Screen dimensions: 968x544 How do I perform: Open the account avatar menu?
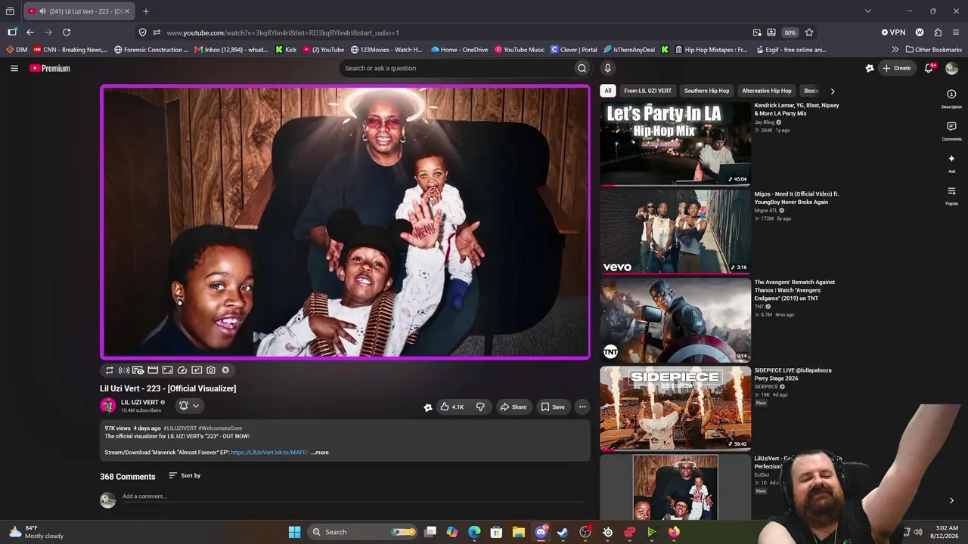[952, 68]
